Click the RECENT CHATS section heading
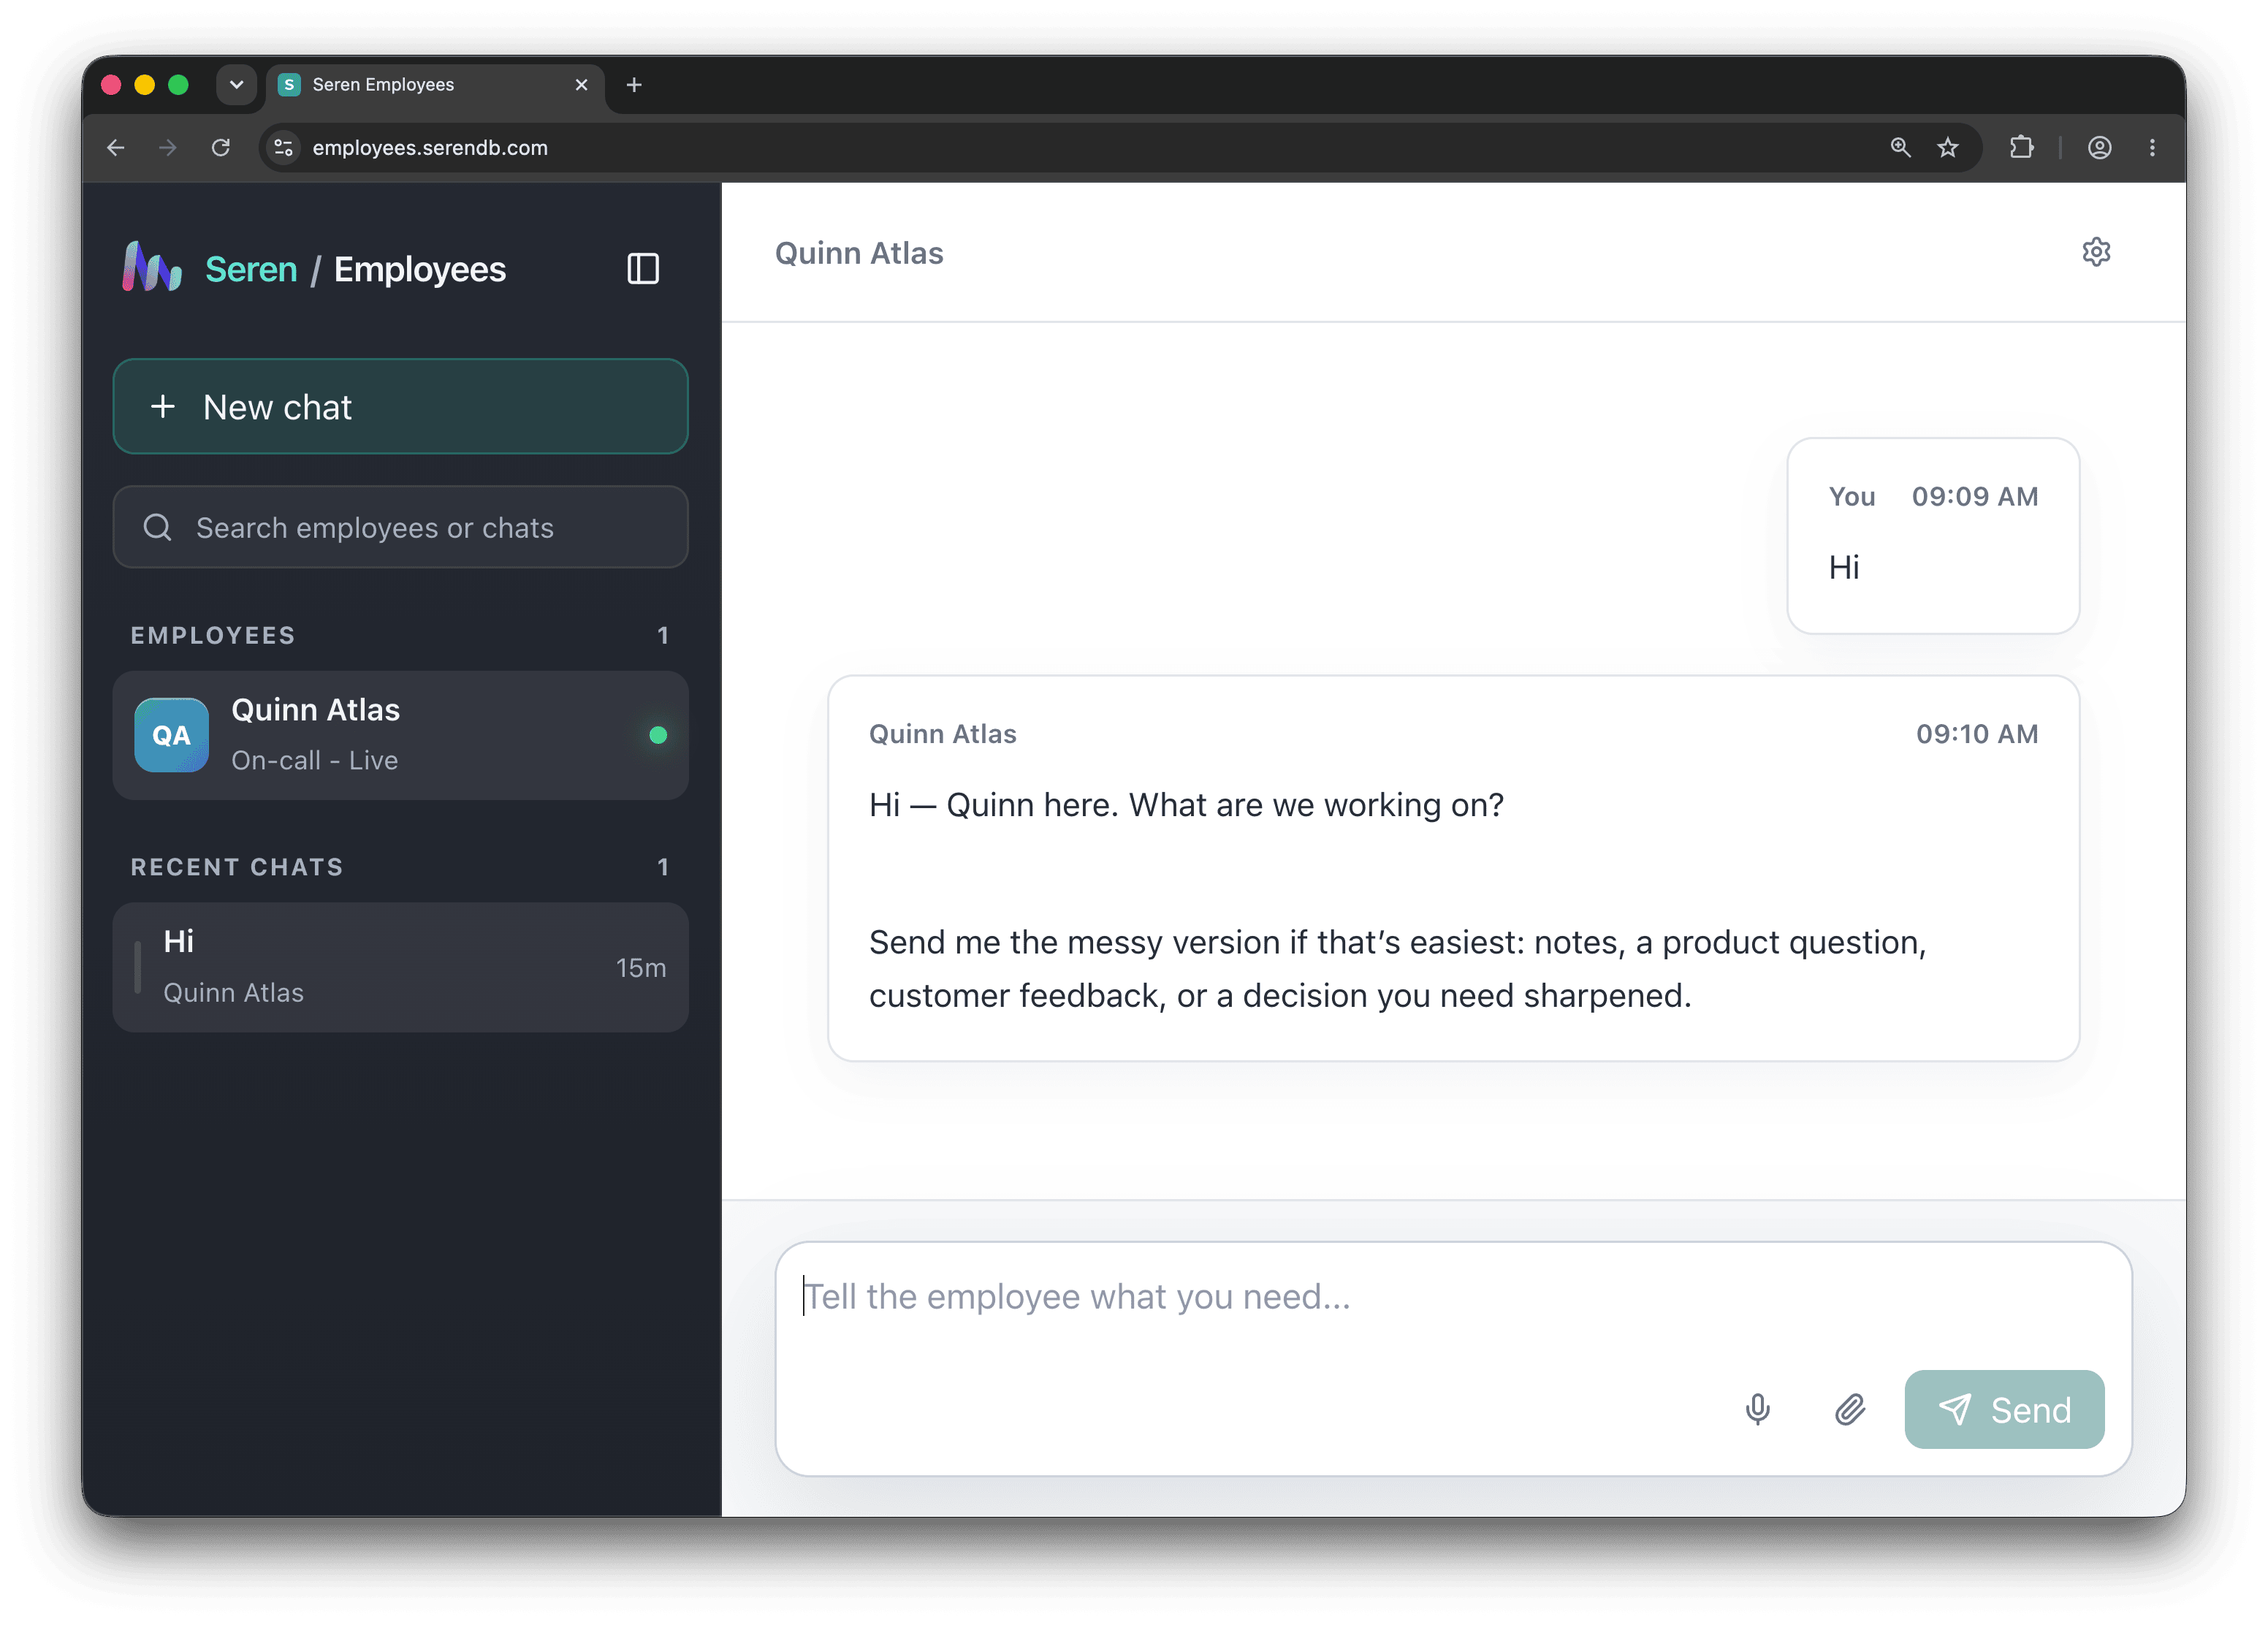This screenshot has width=2268, height=1625. pos(237,867)
